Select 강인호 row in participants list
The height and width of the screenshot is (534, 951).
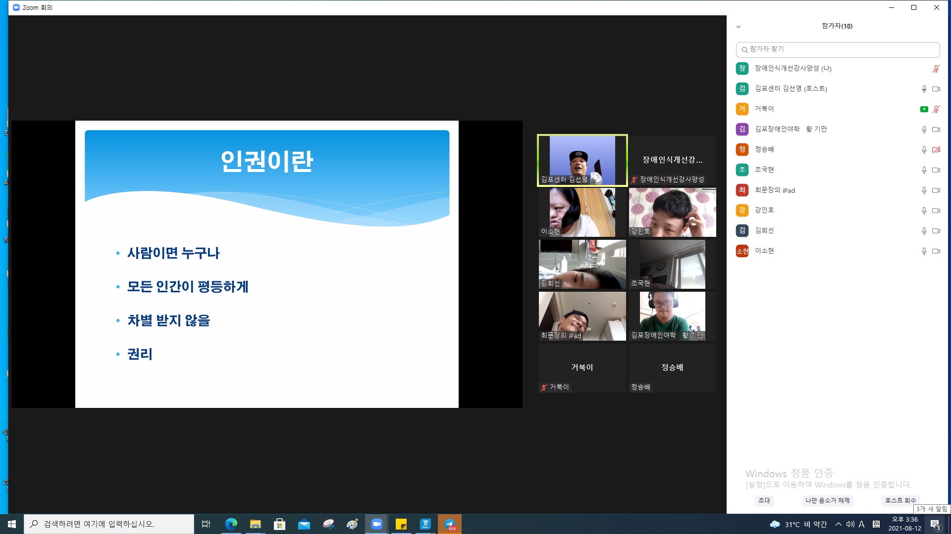[838, 210]
